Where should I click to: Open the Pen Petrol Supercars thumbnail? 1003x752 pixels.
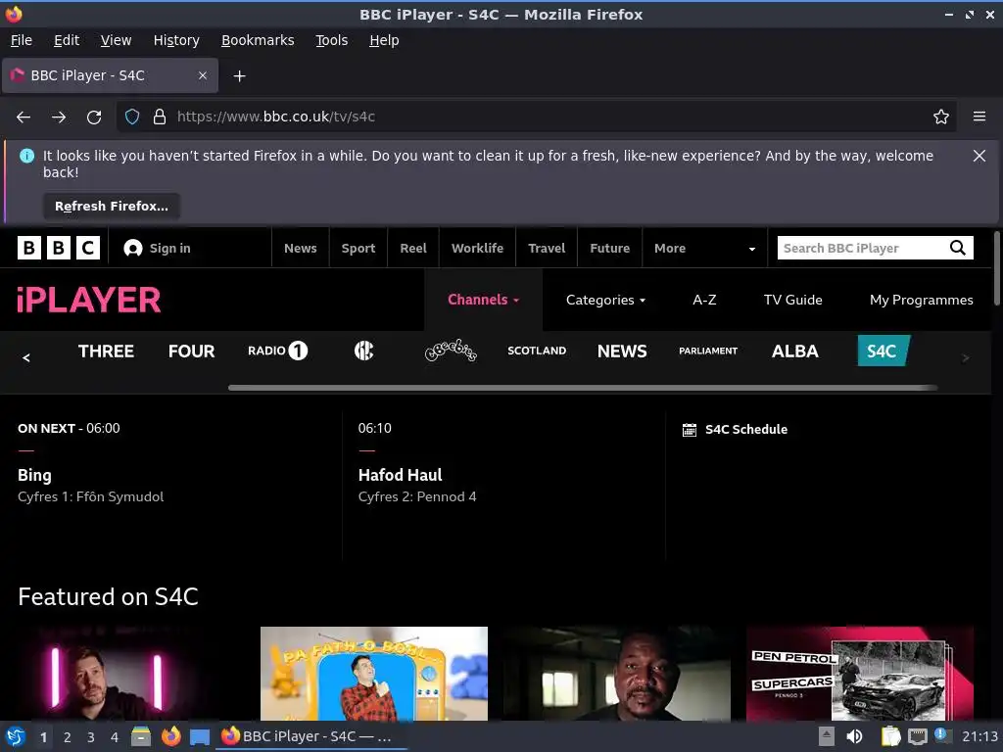[860, 674]
